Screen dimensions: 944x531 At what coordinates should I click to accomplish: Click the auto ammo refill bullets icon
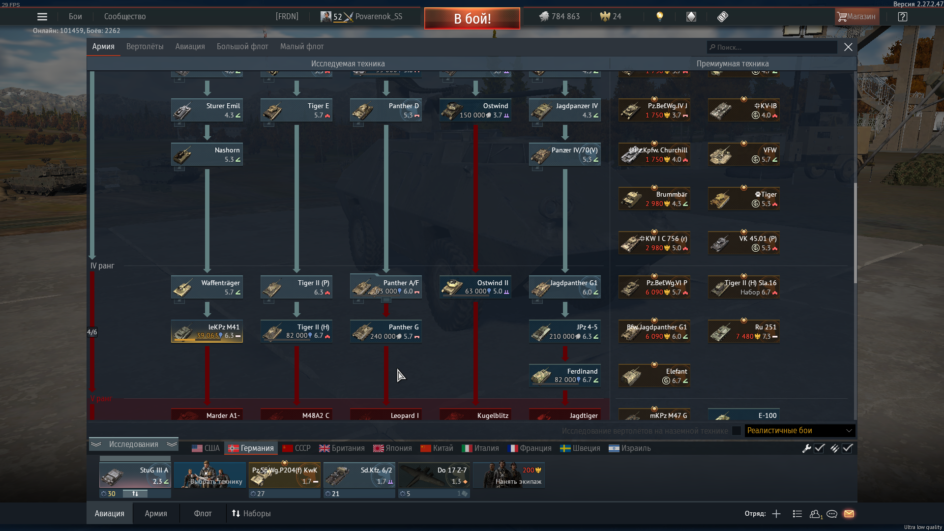pos(834,448)
